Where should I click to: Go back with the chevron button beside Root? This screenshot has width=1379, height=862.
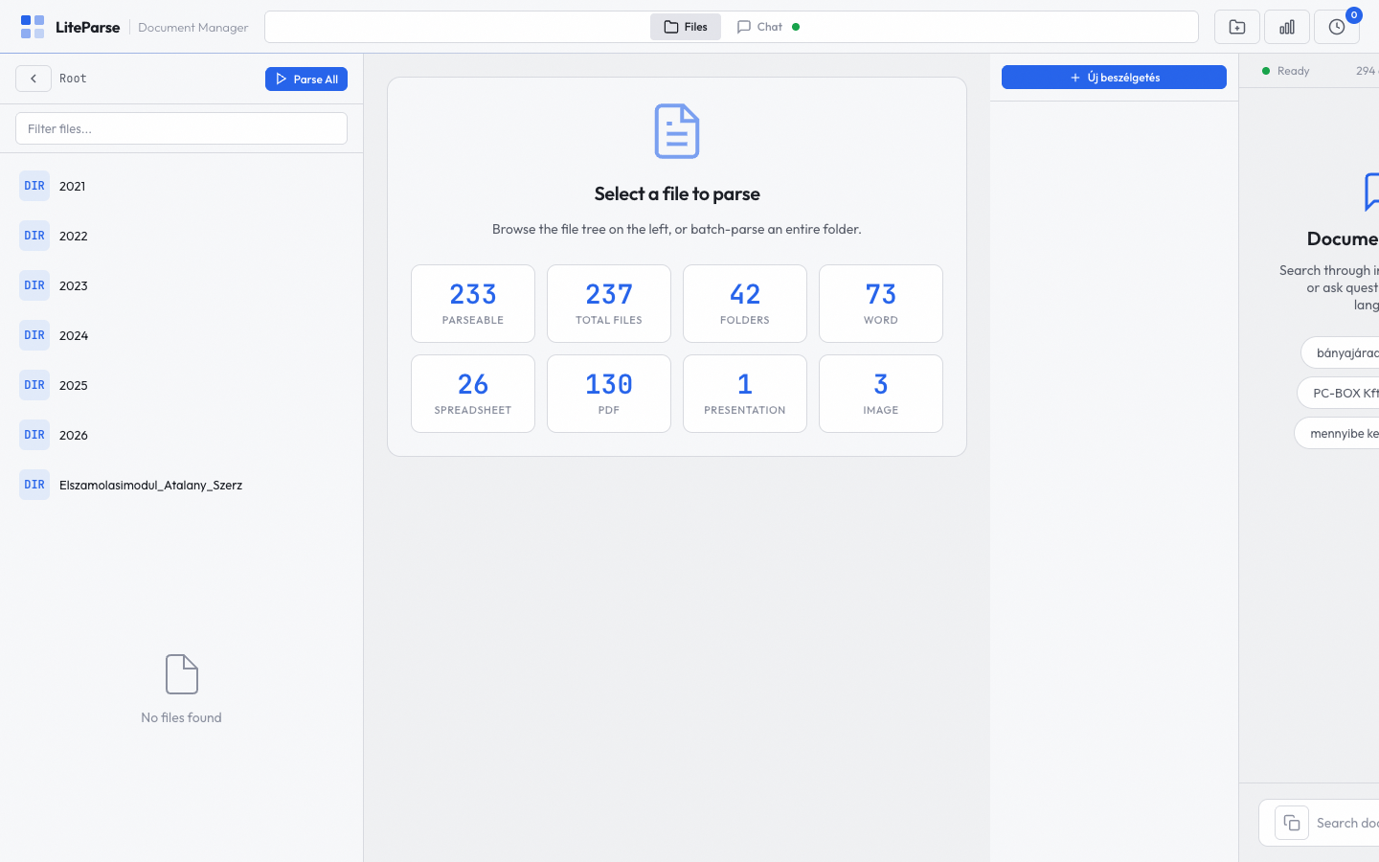click(x=34, y=79)
